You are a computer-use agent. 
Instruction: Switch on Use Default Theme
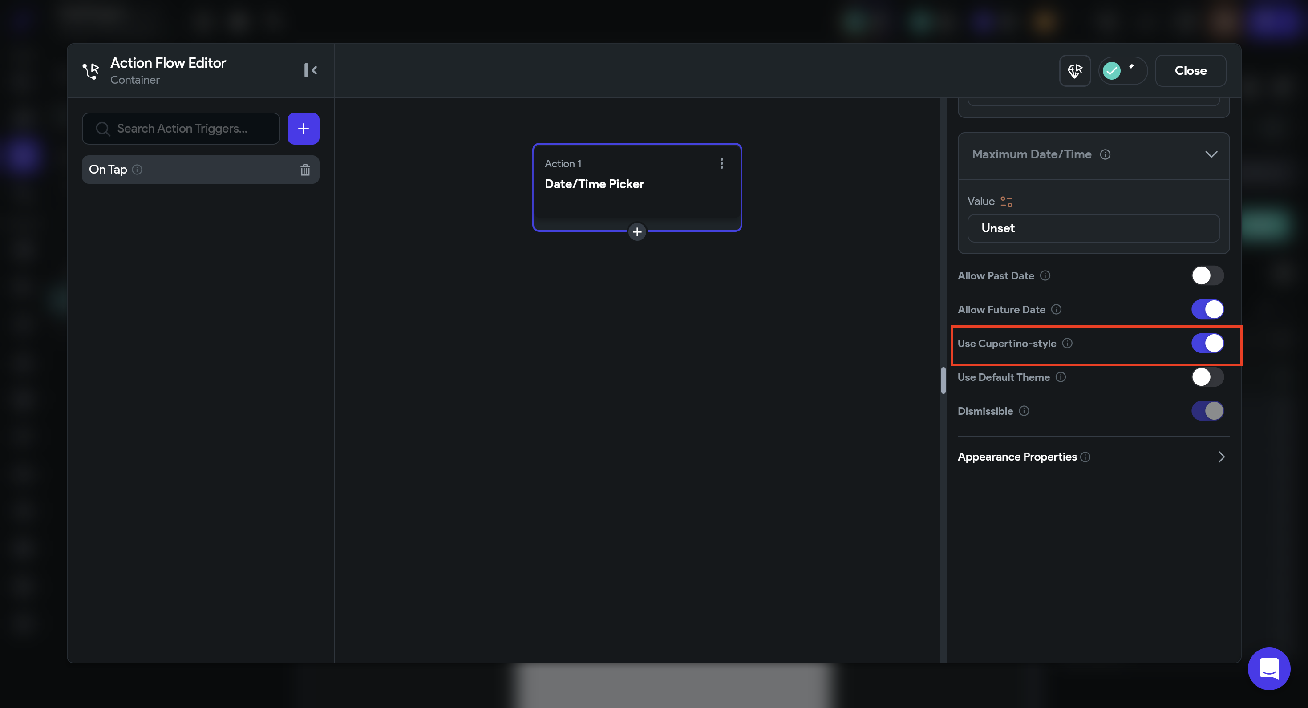coord(1207,377)
